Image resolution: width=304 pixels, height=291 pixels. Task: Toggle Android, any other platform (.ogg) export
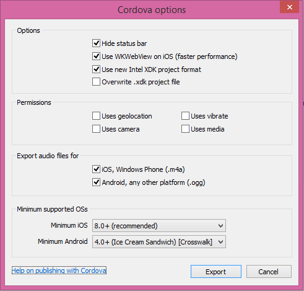point(96,182)
